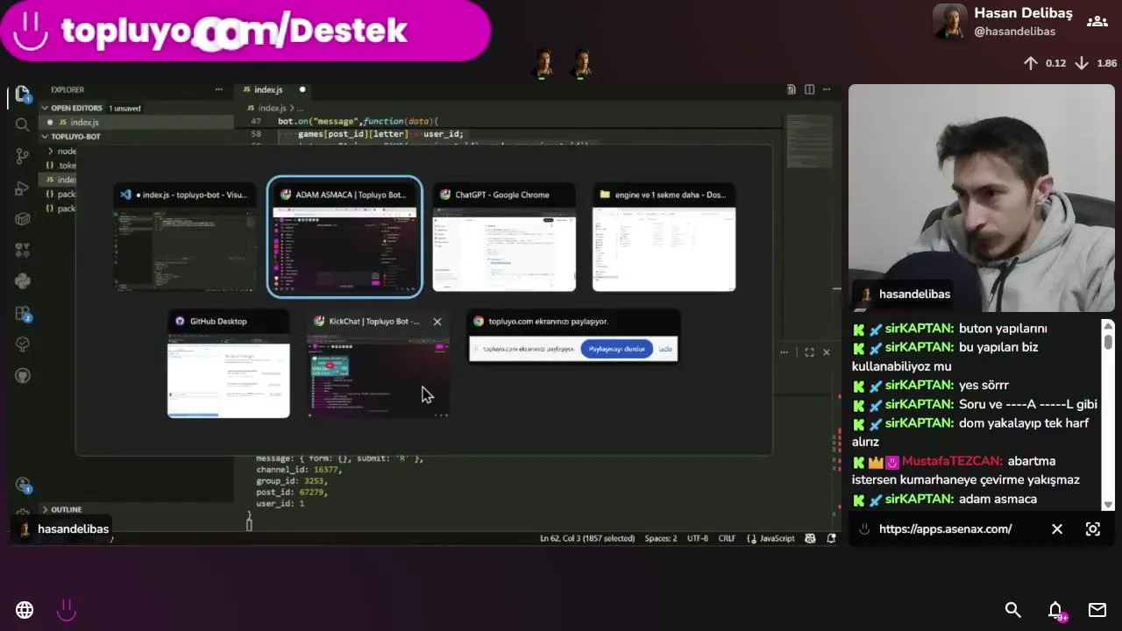The height and width of the screenshot is (631, 1122).
Task: Switch to engine file explorer window
Action: [664, 237]
